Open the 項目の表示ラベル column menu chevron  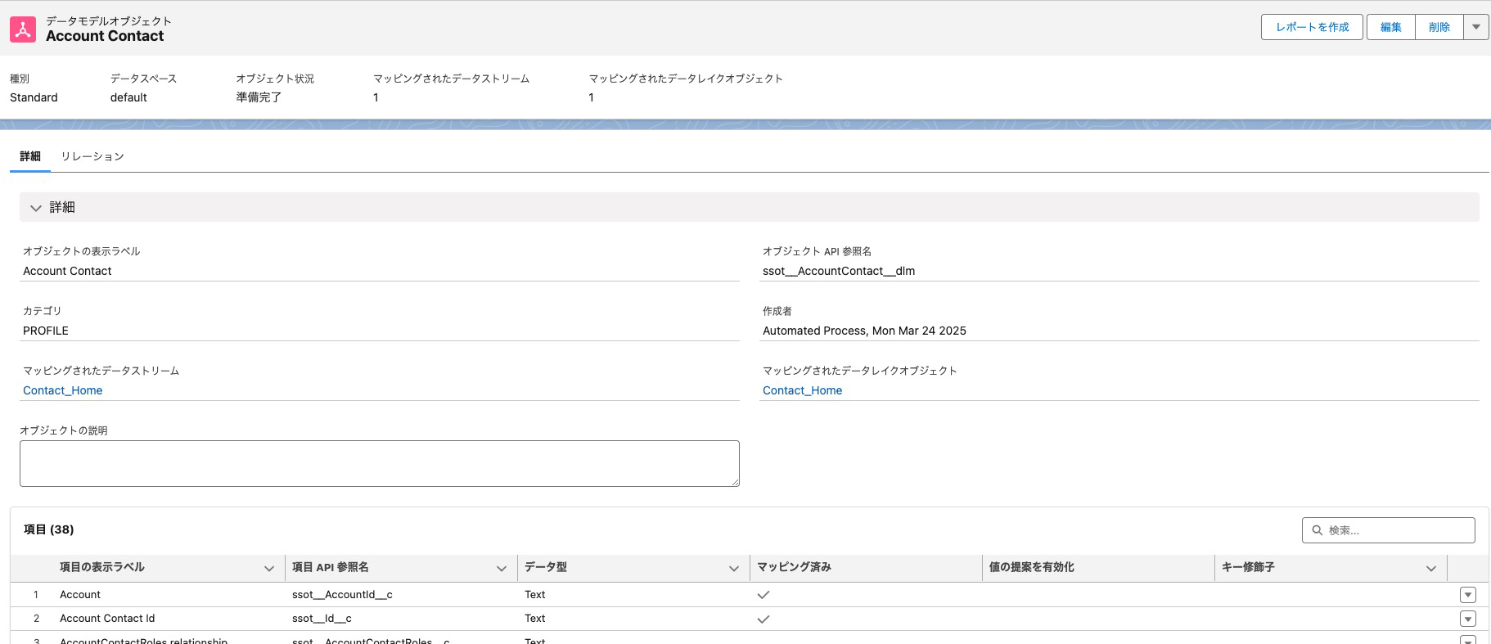point(268,569)
